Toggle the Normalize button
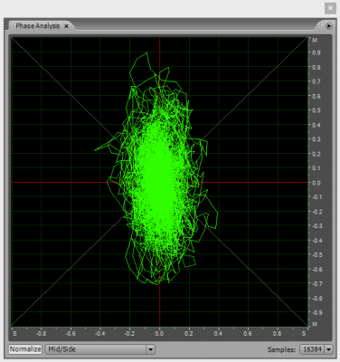 (25, 349)
